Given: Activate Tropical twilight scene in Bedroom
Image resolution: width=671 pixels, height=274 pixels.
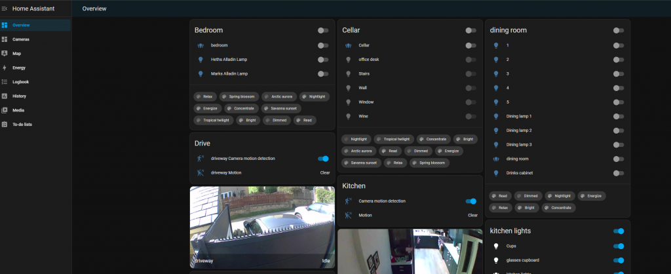Looking at the screenshot, I should tap(214, 121).
